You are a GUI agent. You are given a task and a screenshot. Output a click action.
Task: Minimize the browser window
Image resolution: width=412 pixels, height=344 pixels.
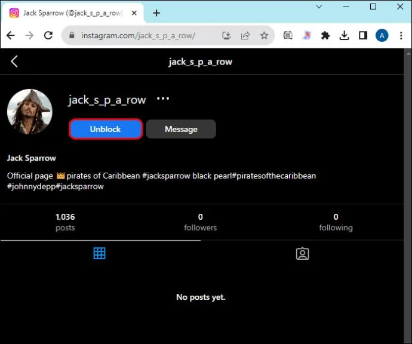(x=346, y=7)
